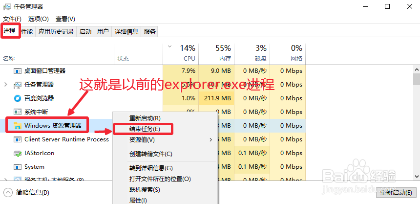Screen dimensions: 420x204
Task: Click the process list scroll up arrow
Action: (x=417, y=69)
